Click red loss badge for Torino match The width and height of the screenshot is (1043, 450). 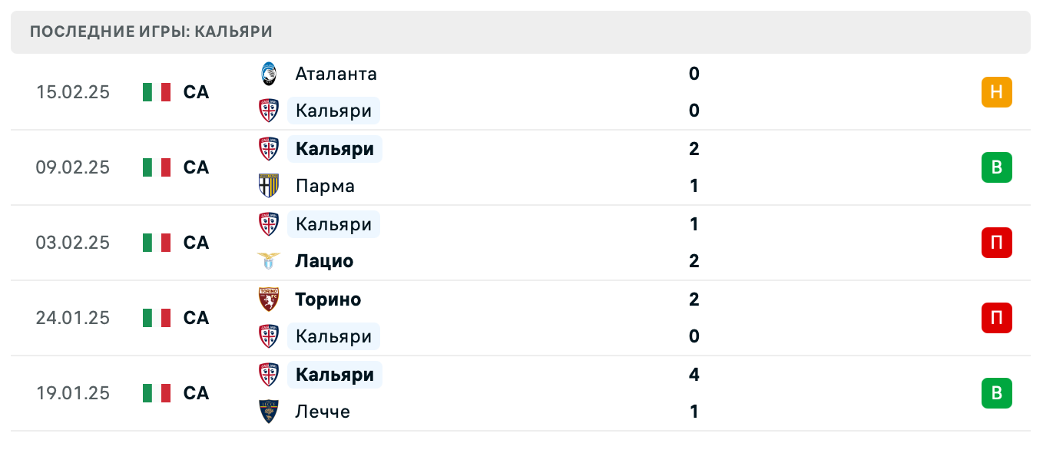(996, 318)
